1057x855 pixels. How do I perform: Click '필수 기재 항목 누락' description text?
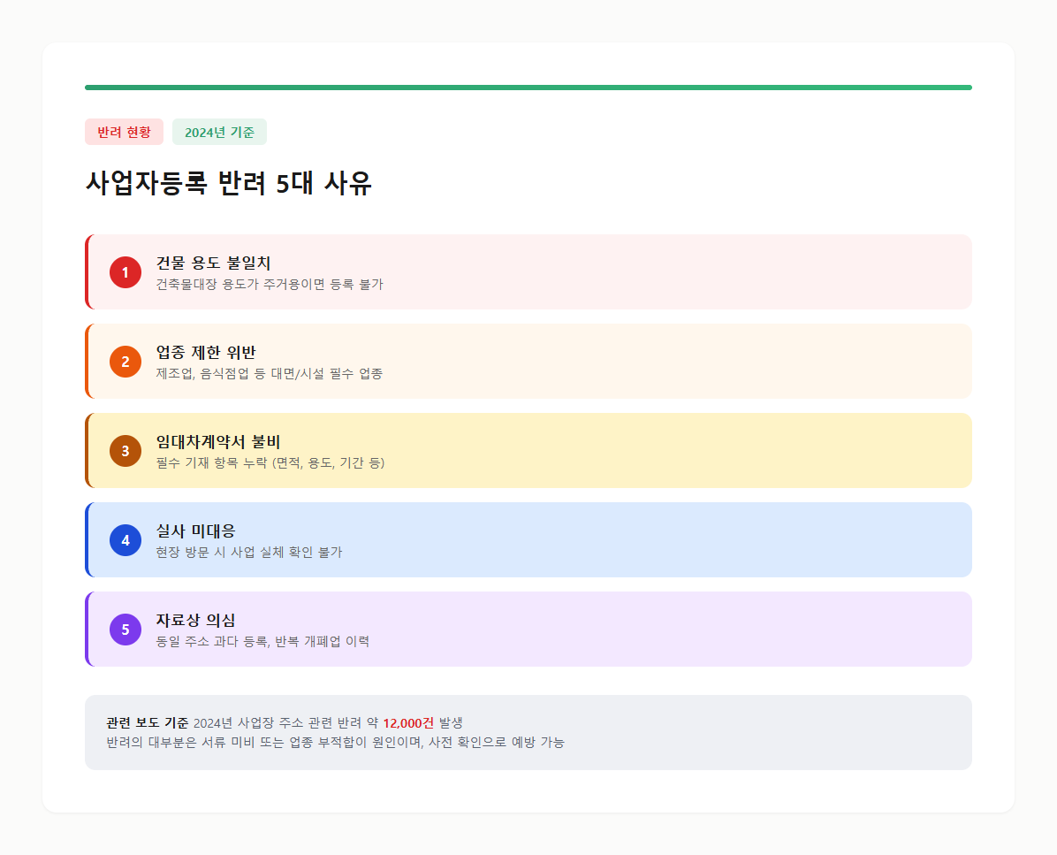(270, 462)
